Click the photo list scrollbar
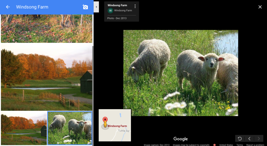The image size is (267, 146). pos(93,80)
